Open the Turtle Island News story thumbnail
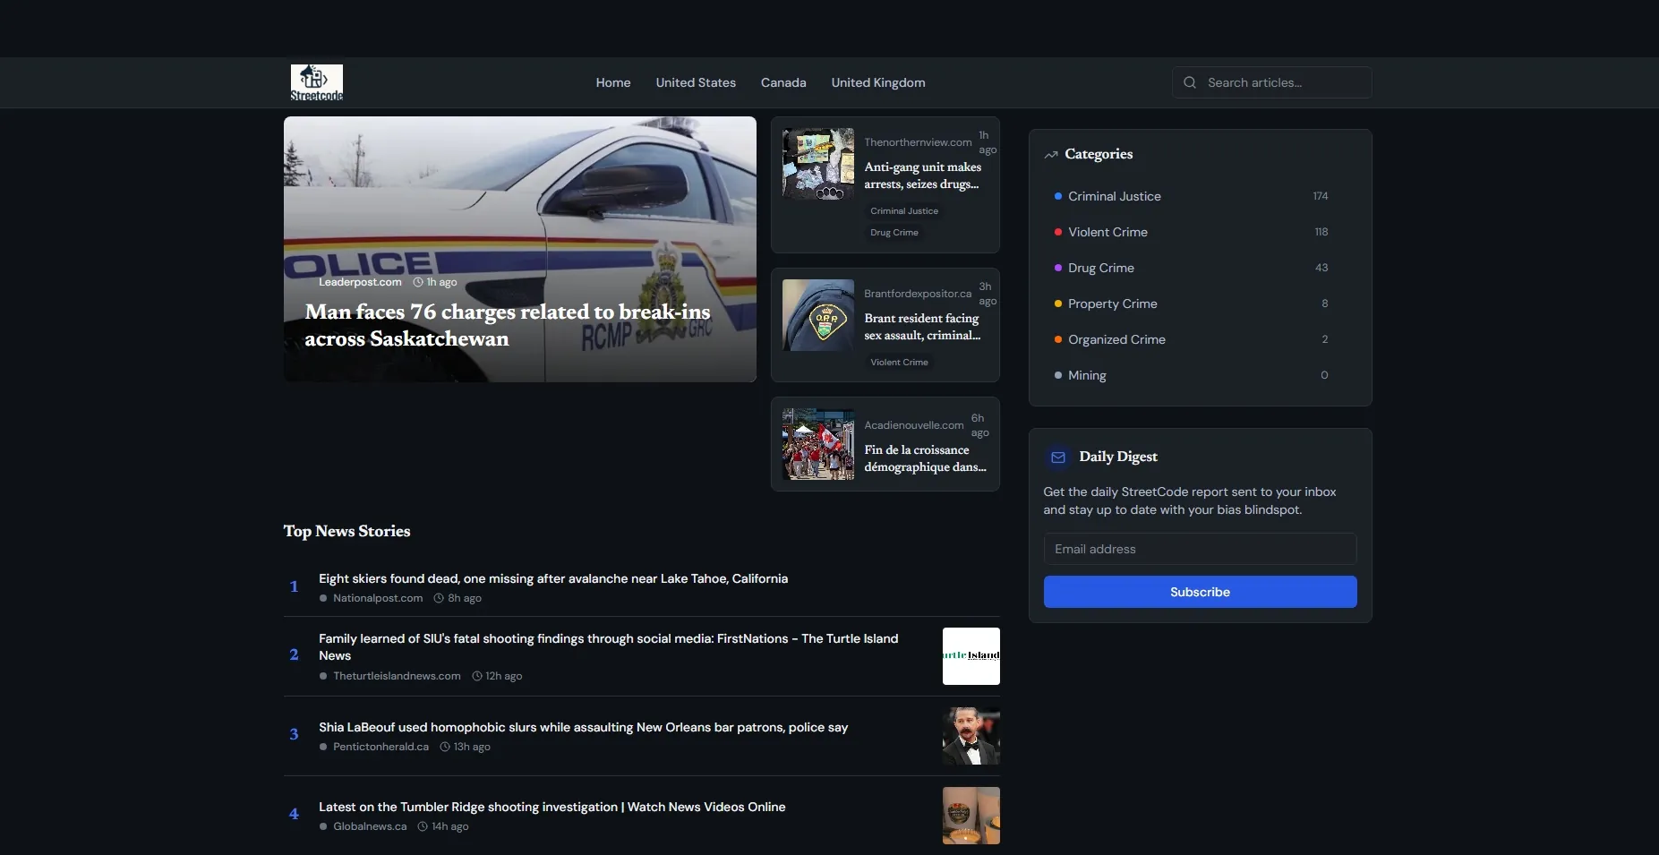The height and width of the screenshot is (855, 1659). [x=971, y=656]
